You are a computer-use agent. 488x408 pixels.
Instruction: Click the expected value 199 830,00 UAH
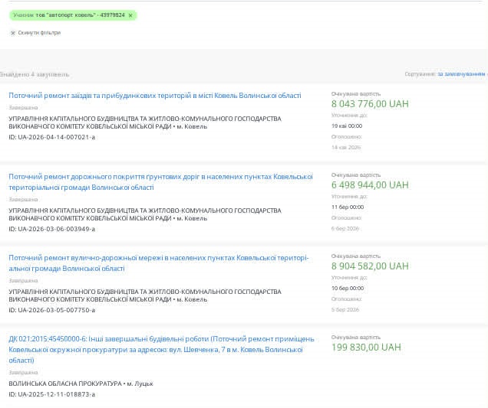click(366, 348)
